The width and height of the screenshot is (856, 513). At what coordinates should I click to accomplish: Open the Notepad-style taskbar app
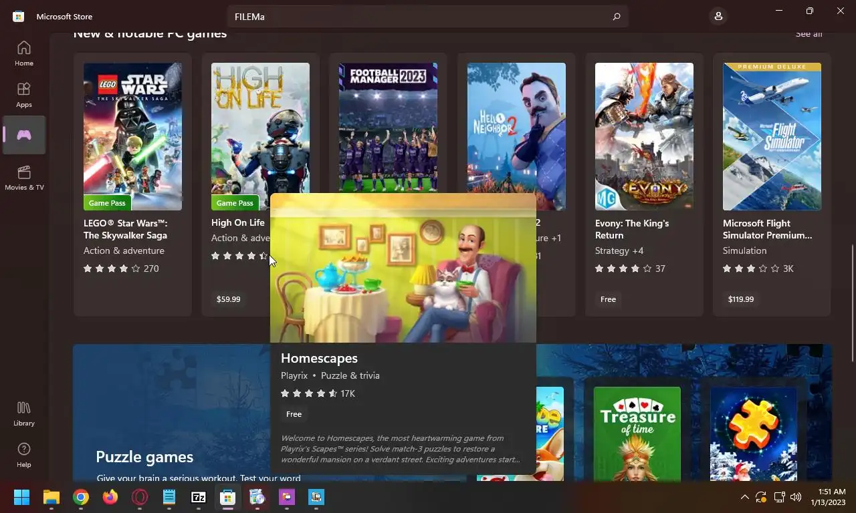tap(169, 497)
